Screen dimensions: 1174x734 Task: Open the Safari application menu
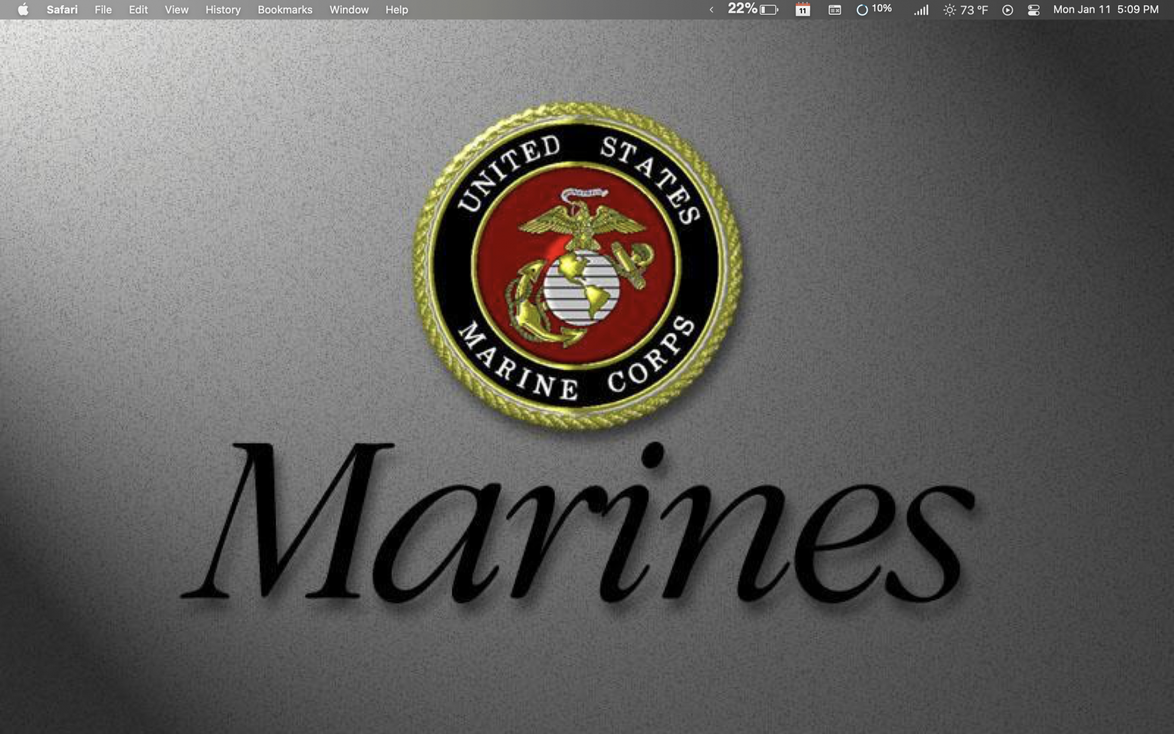(62, 9)
